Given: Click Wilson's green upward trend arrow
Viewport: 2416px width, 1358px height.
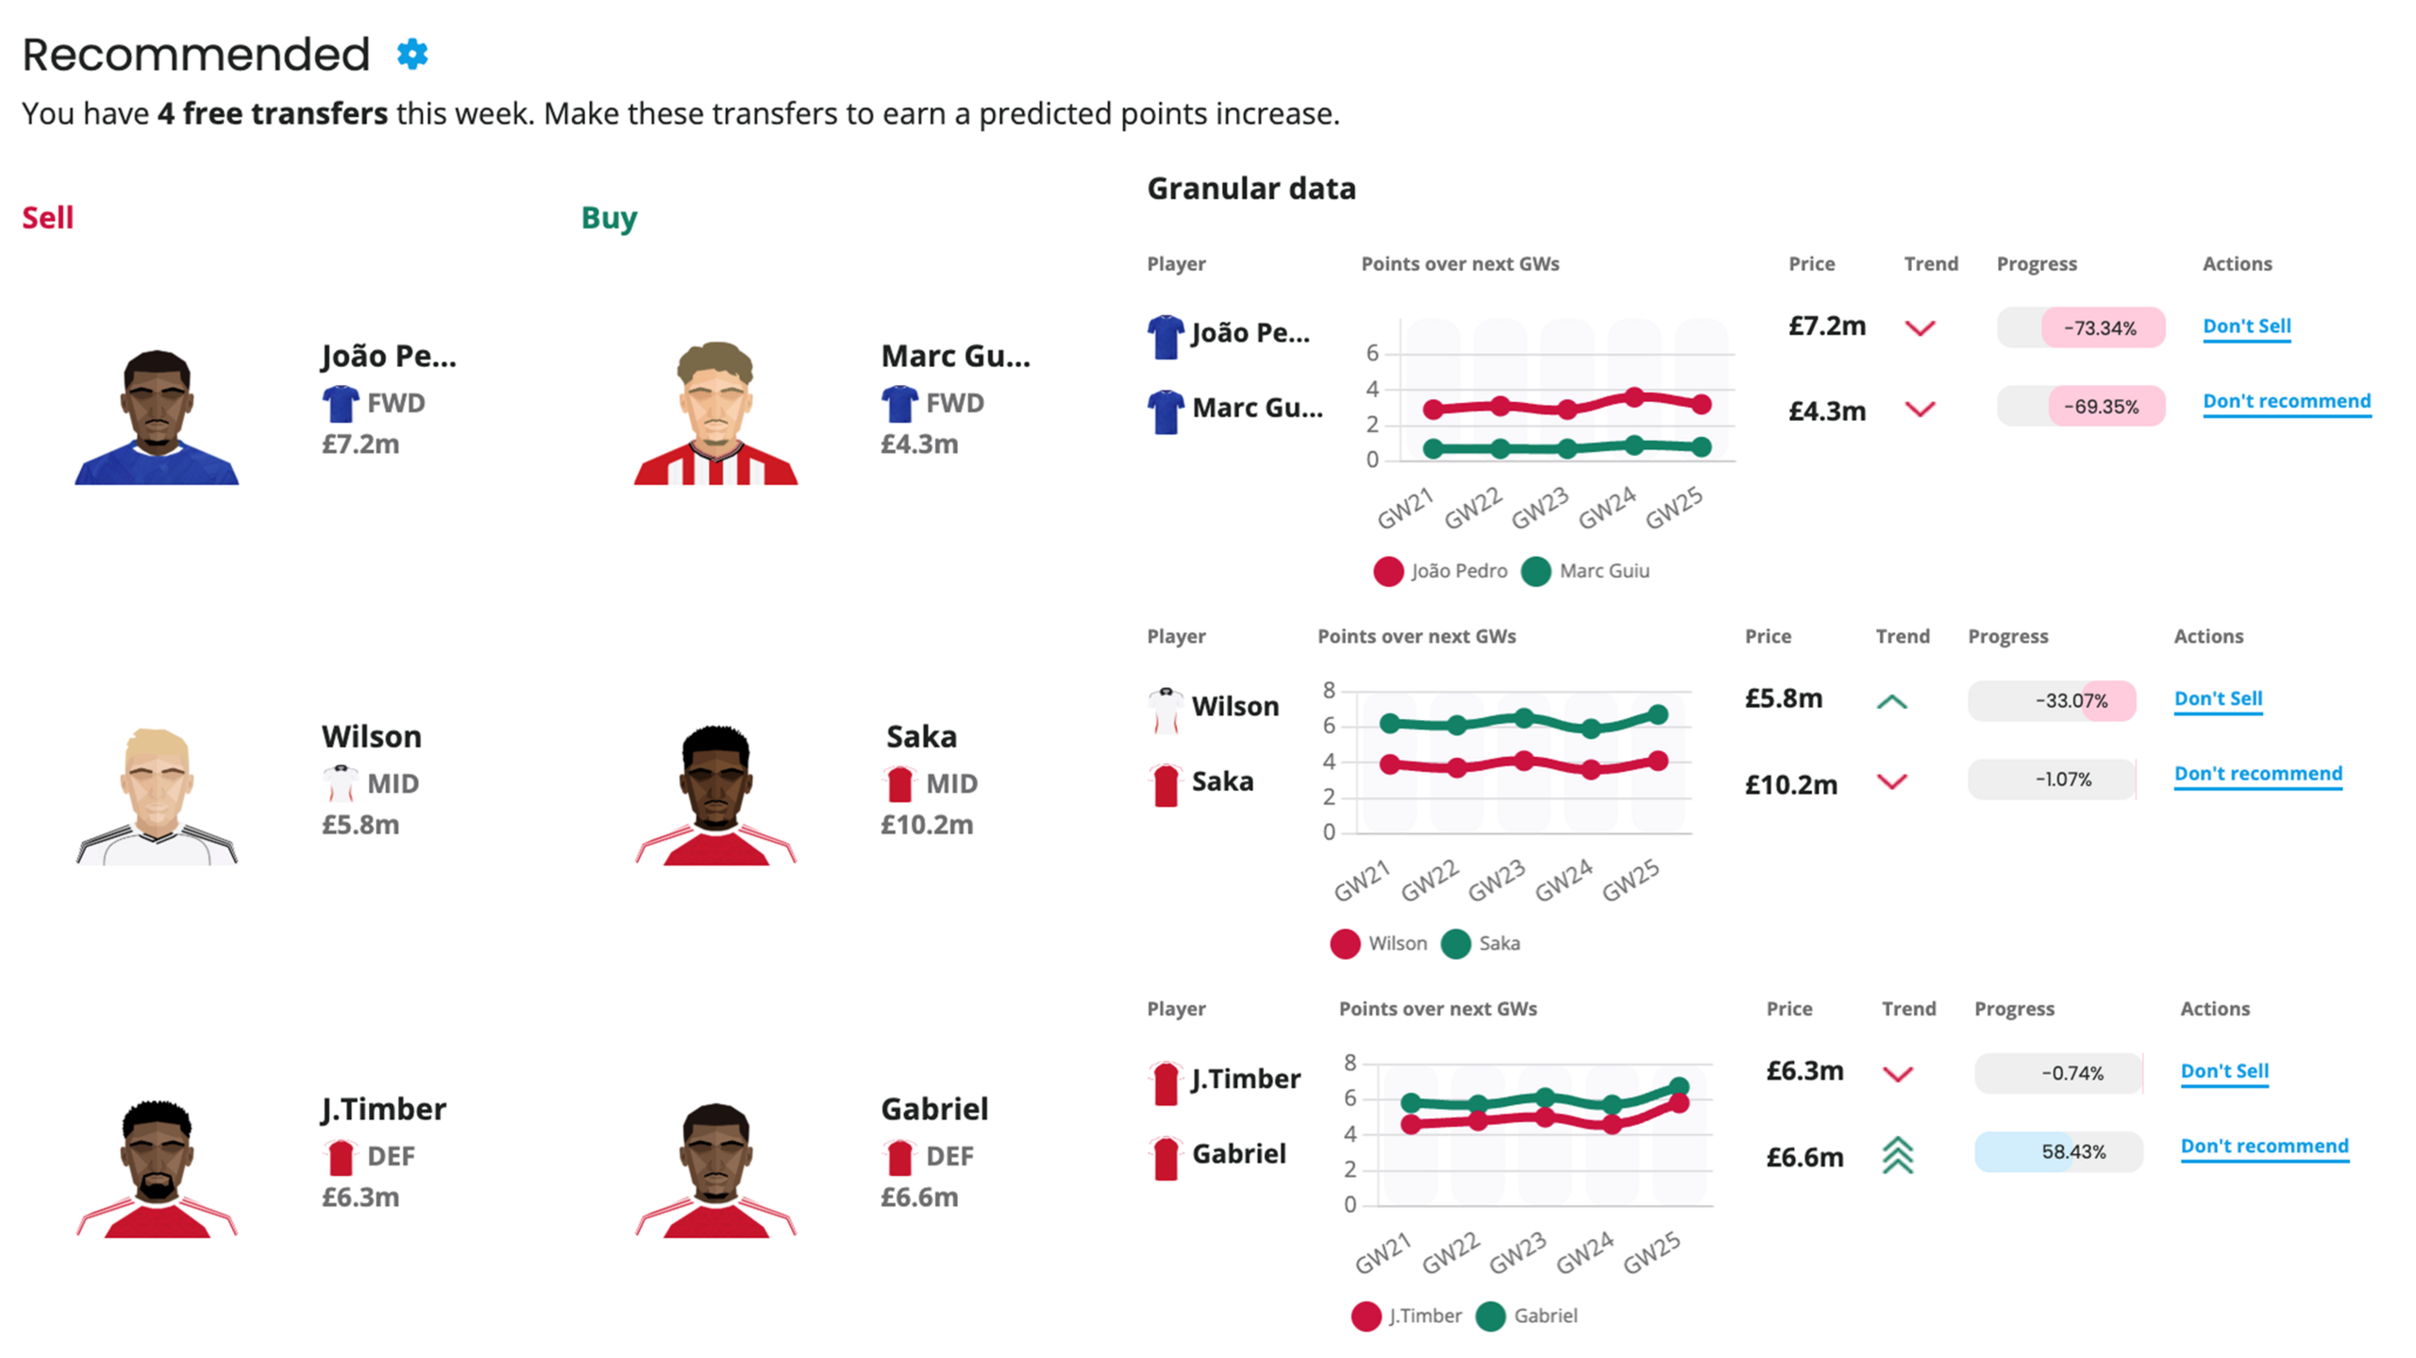Looking at the screenshot, I should (x=1891, y=701).
